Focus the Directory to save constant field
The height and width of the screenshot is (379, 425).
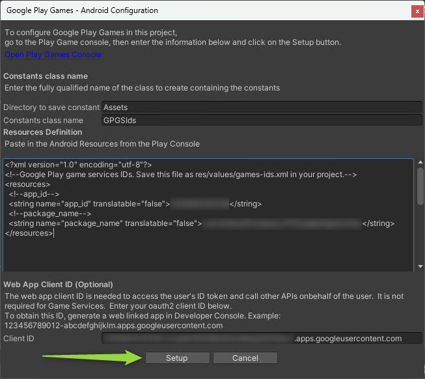(x=262, y=107)
